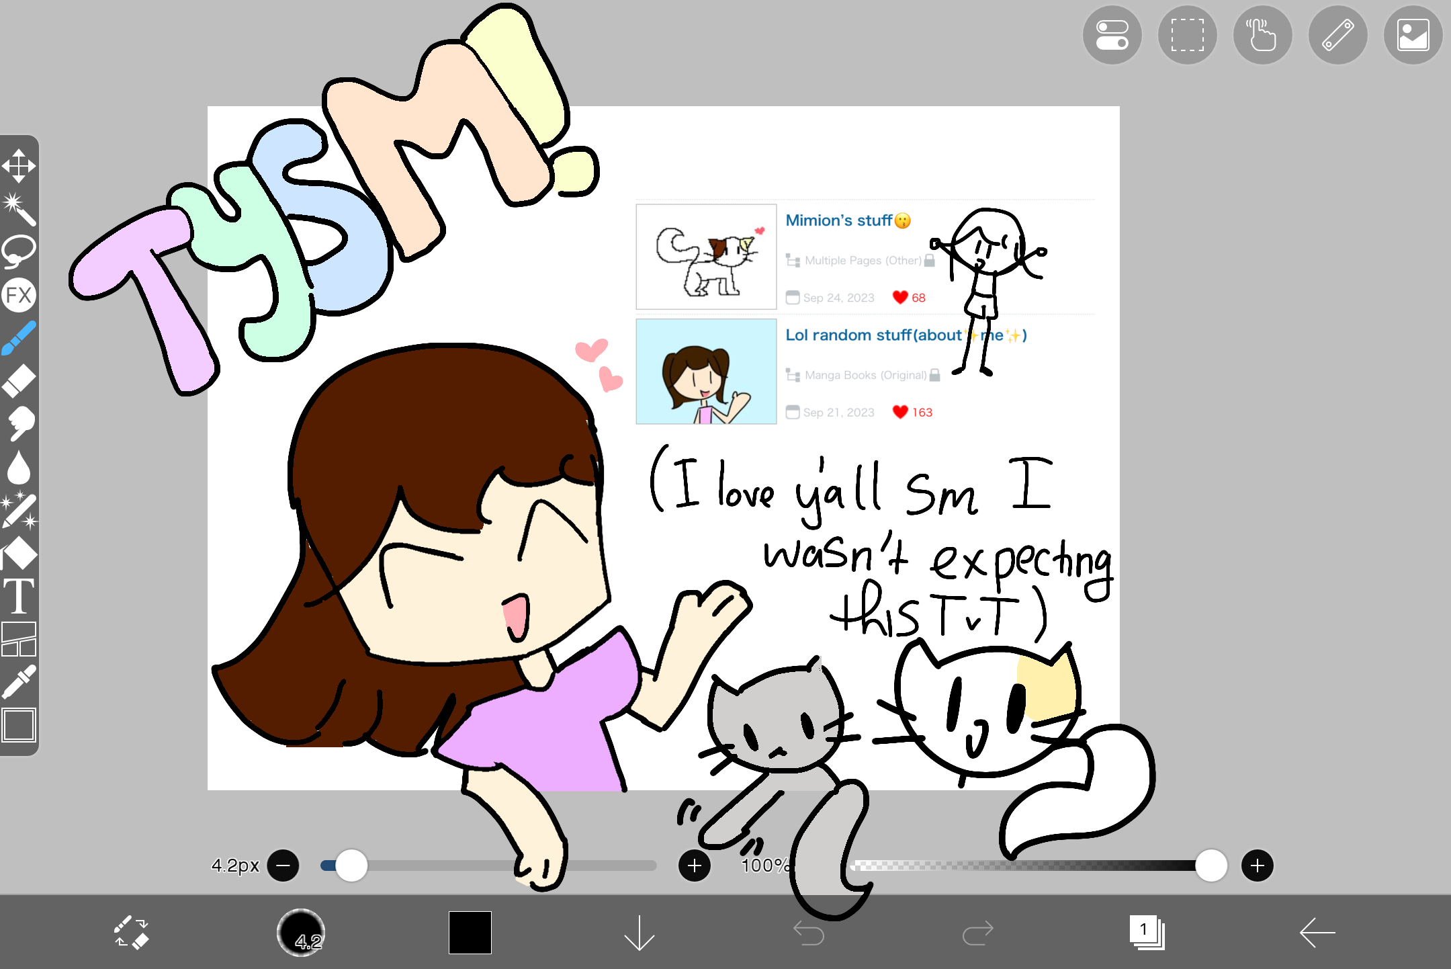The image size is (1451, 969).
Task: Open the brush settings circle showing 4.2
Action: (x=300, y=933)
